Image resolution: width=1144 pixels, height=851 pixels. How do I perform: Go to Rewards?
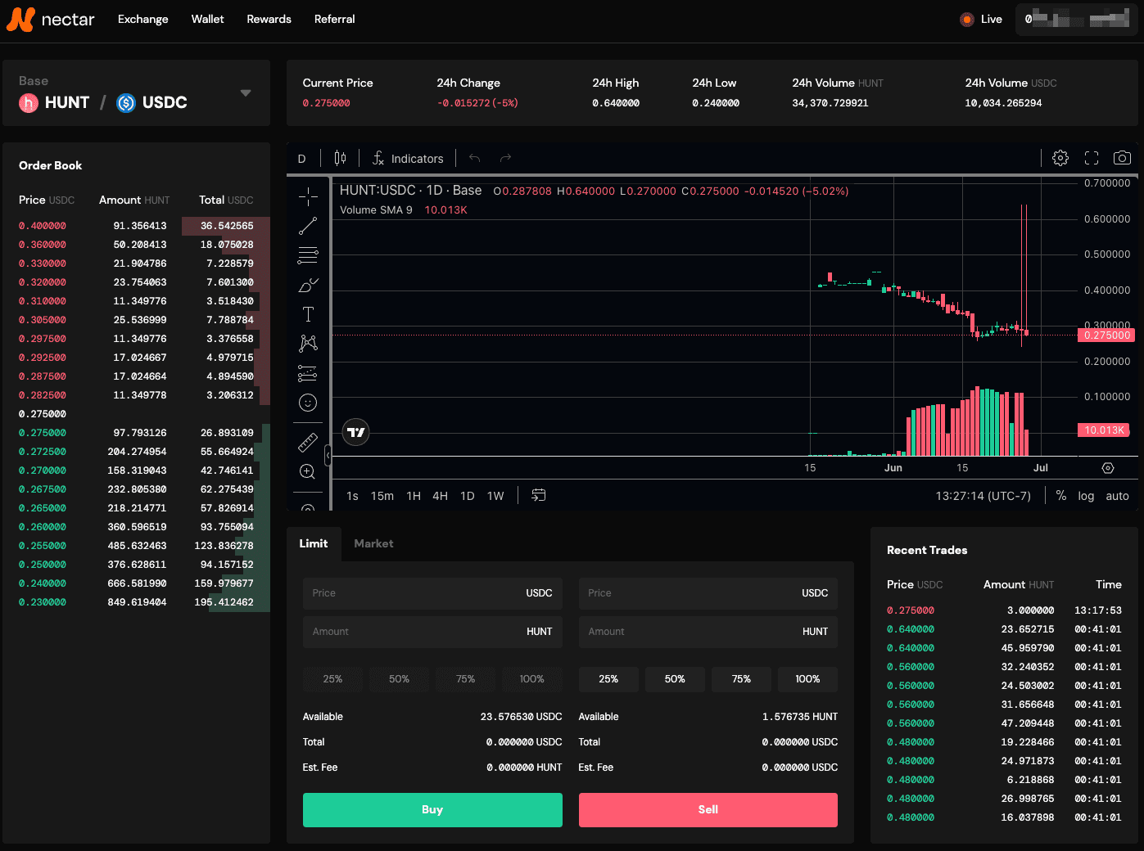(269, 19)
